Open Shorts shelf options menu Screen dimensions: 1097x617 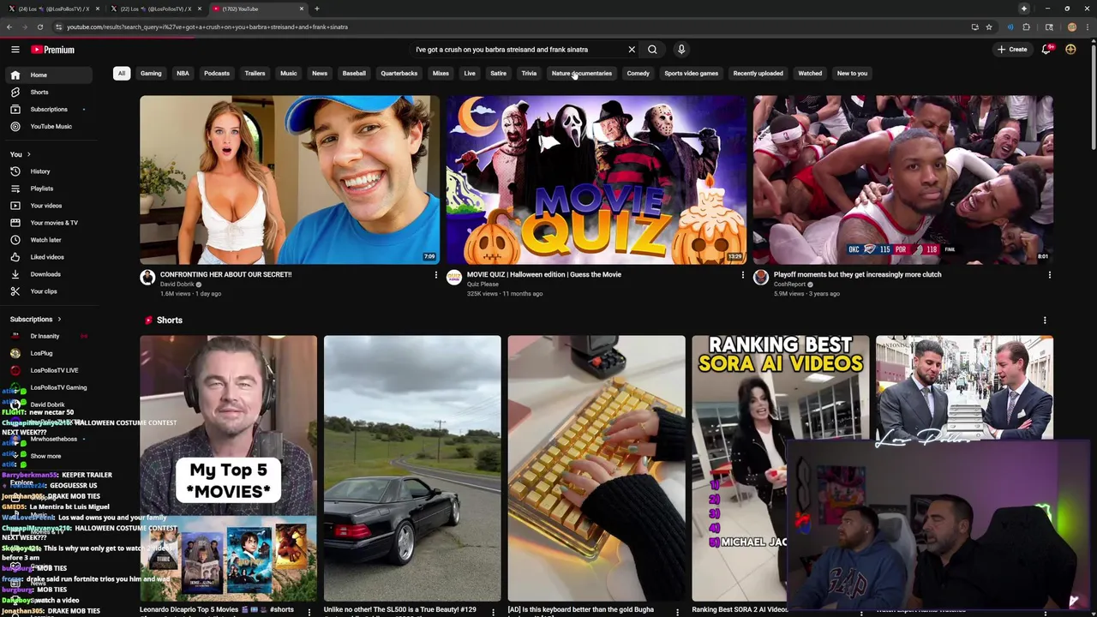[1044, 320]
